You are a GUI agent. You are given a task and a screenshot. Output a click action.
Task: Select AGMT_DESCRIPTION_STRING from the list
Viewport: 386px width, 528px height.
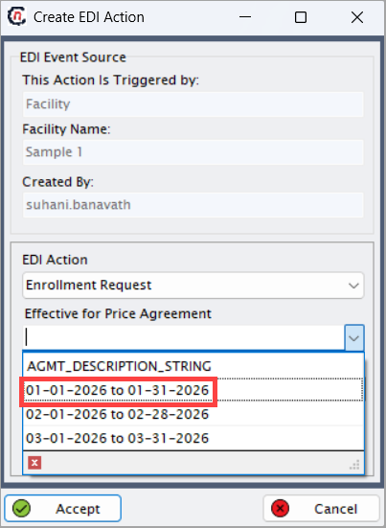[193, 366]
